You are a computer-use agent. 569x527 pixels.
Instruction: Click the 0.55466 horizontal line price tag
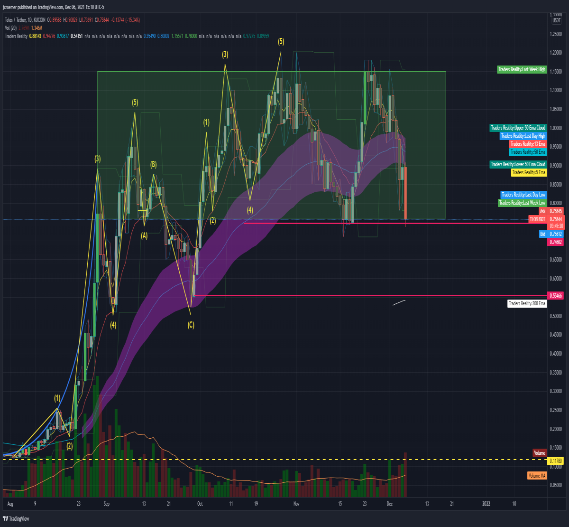click(x=556, y=295)
